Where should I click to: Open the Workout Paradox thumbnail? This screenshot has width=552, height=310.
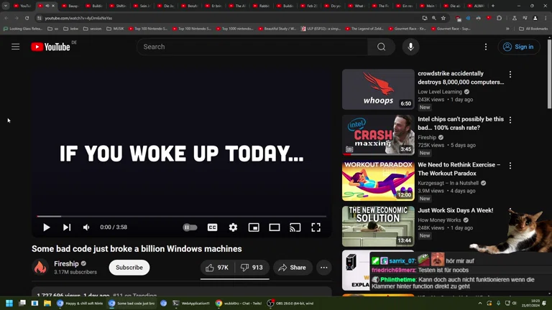point(378,181)
